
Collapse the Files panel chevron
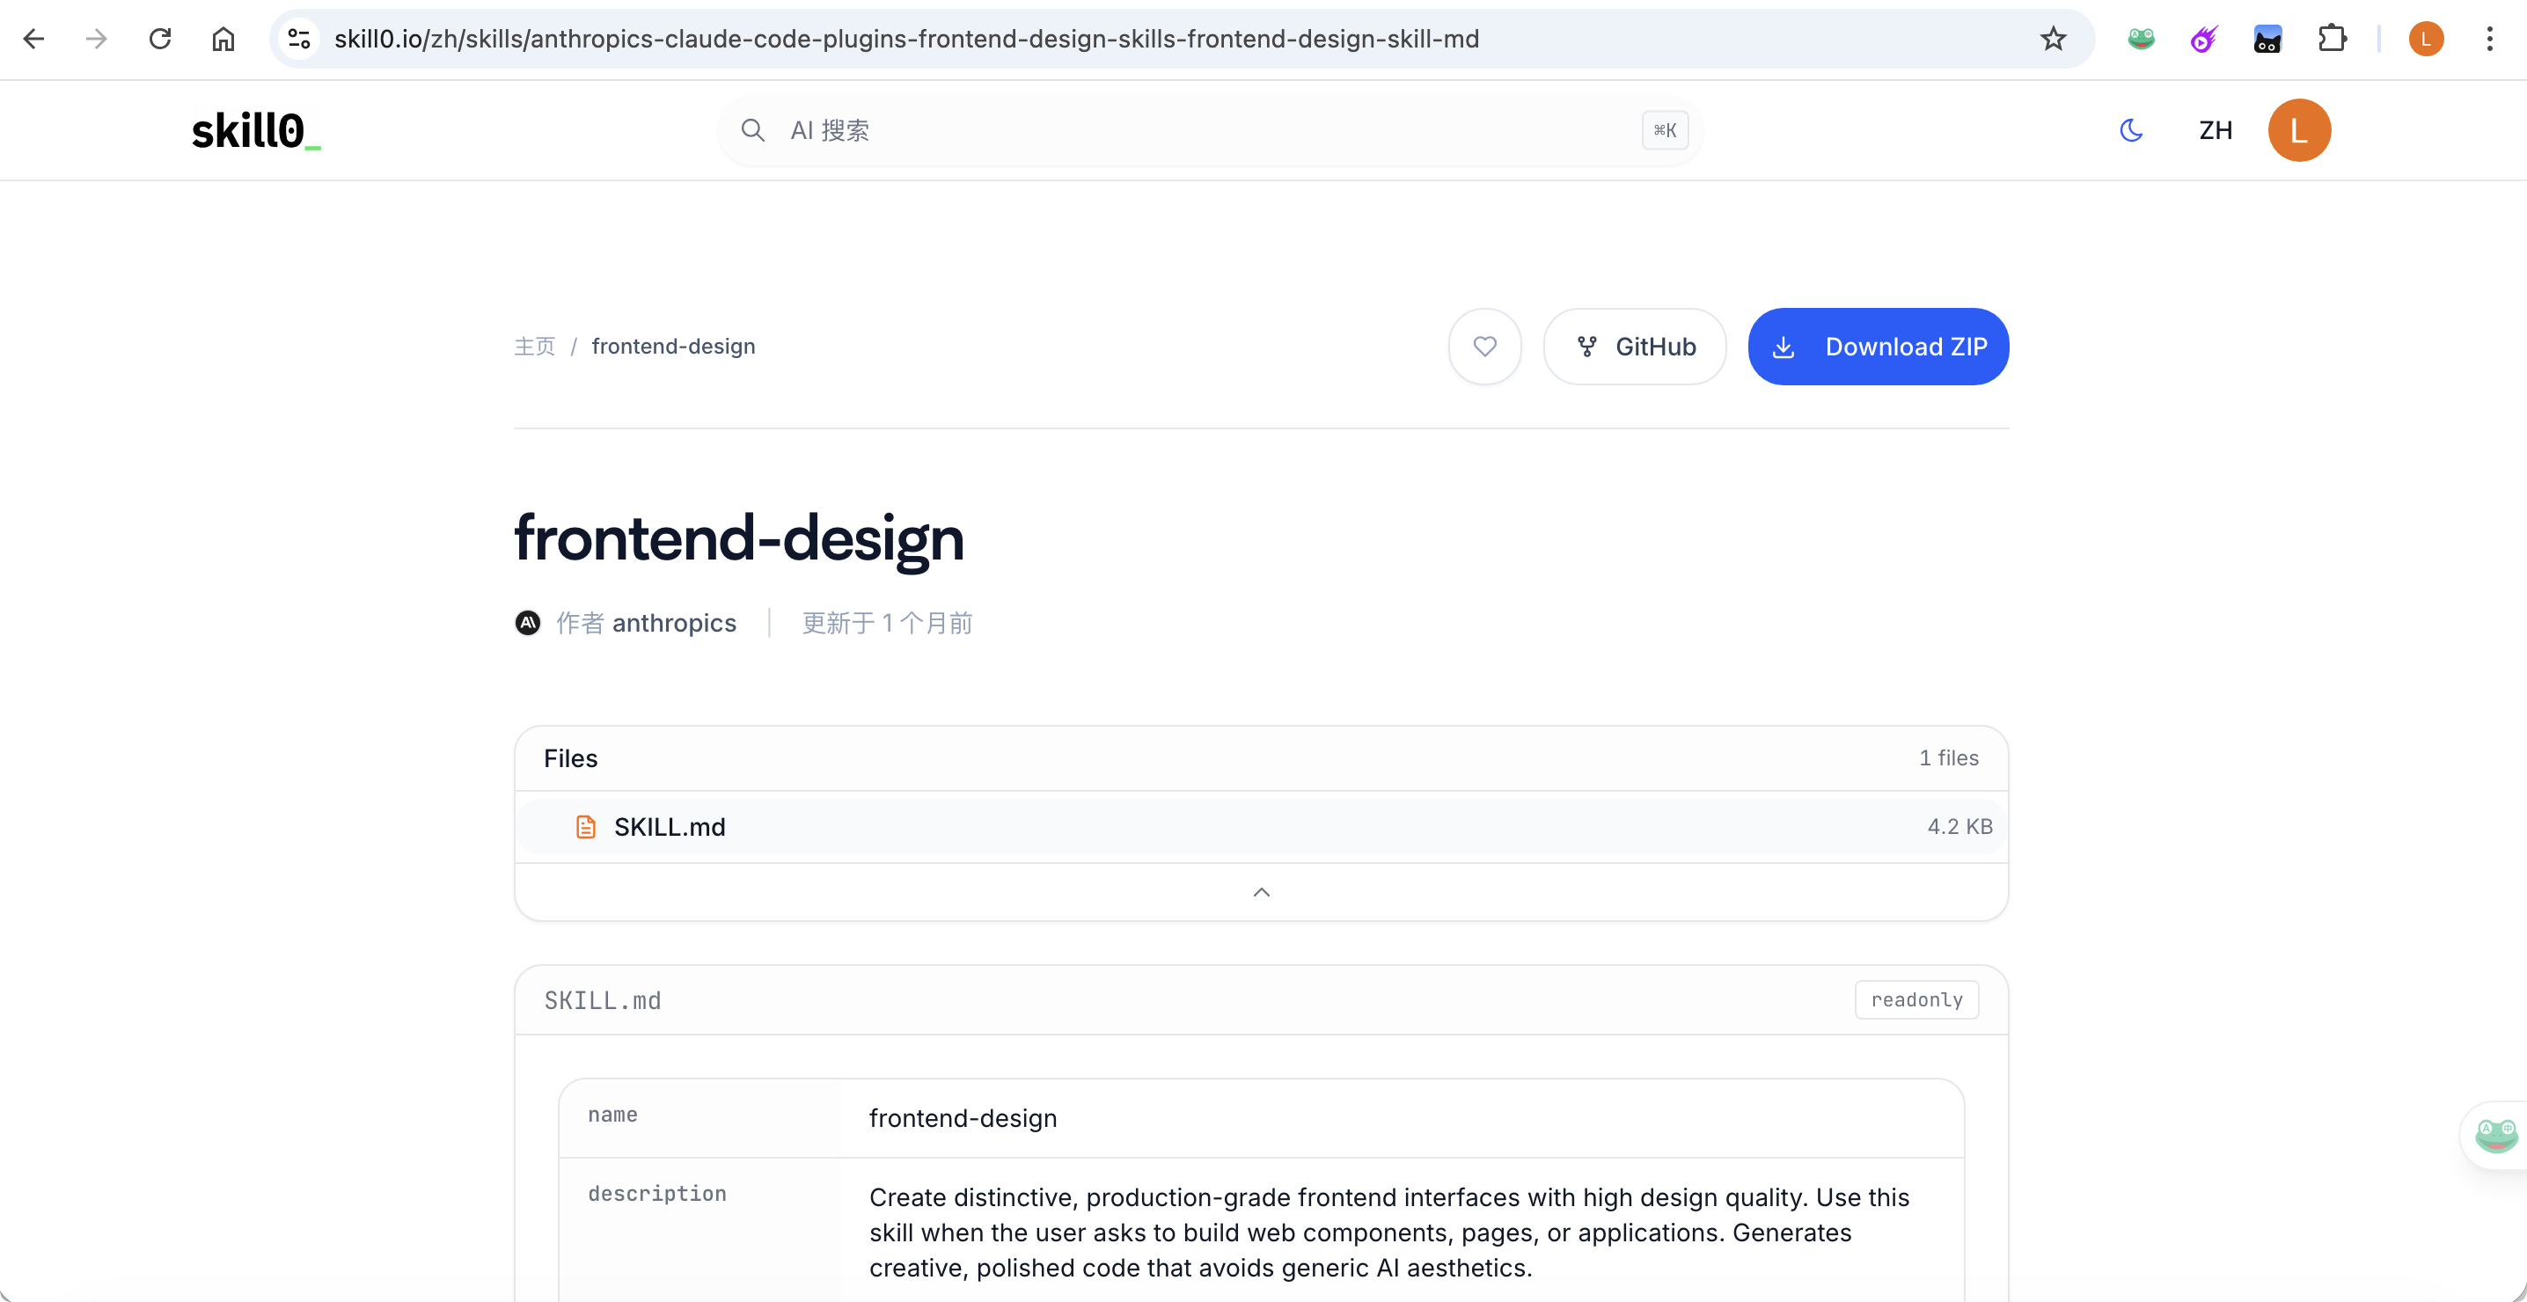pyautogui.click(x=1262, y=892)
